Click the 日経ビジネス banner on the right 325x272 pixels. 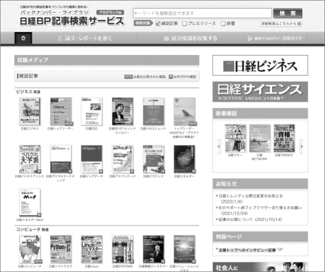260,65
